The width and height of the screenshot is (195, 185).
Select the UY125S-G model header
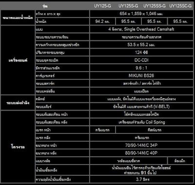(x=128, y=6)
